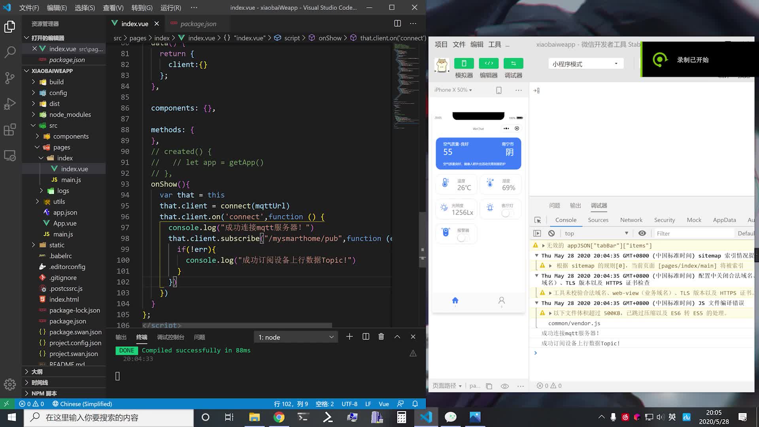Open Remote Explorer view in activity bar
This screenshot has height=427, width=759.
click(x=10, y=155)
